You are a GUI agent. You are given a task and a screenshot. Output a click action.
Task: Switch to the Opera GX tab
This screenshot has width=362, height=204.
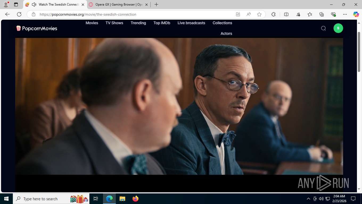coord(118,5)
